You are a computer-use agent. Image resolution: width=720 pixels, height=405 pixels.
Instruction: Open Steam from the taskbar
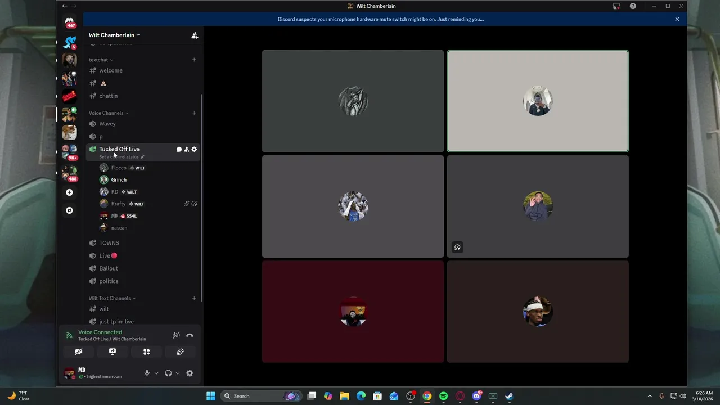point(509,396)
